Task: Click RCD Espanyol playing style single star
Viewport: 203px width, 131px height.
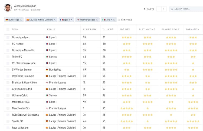Action: pos(171,115)
